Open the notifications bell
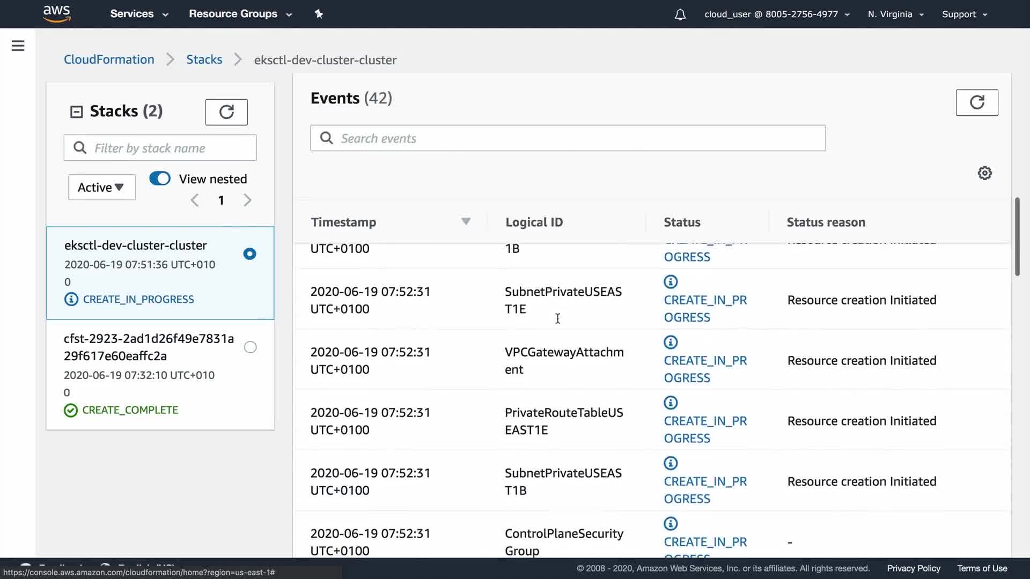This screenshot has width=1030, height=579. click(x=680, y=14)
